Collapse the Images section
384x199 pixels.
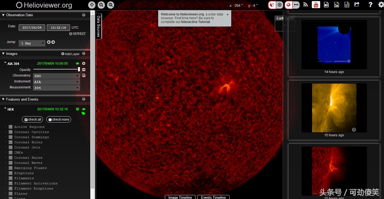3,54
